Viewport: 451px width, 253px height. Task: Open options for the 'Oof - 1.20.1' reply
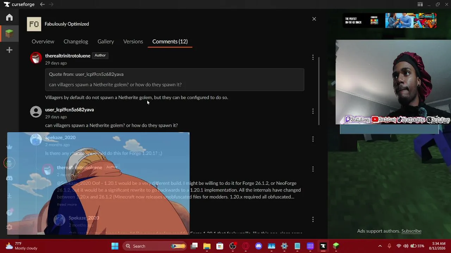(313, 169)
